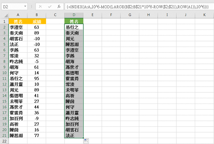Click score 16 in column B
The width and height of the screenshot is (214, 144).
pos(37,130)
